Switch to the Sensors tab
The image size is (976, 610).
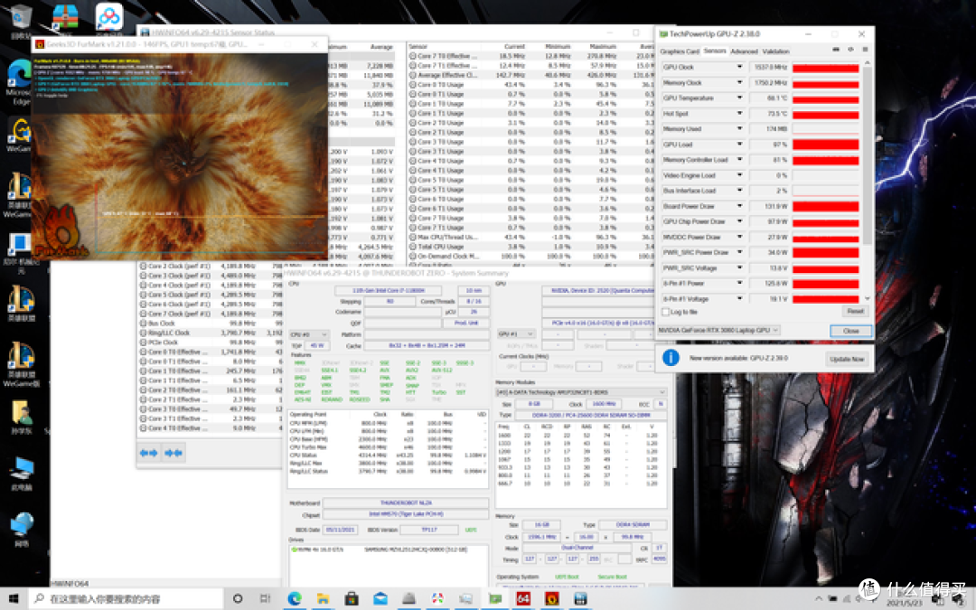point(715,51)
